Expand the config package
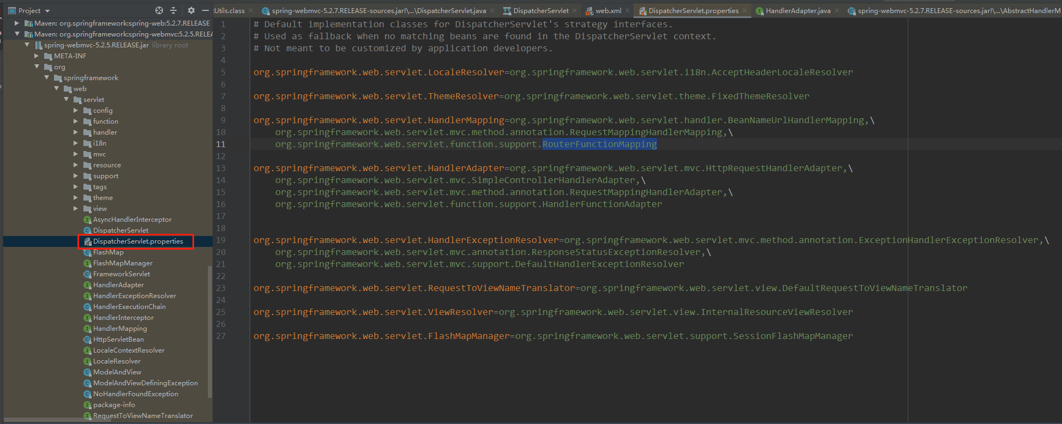The image size is (1062, 424). click(76, 110)
